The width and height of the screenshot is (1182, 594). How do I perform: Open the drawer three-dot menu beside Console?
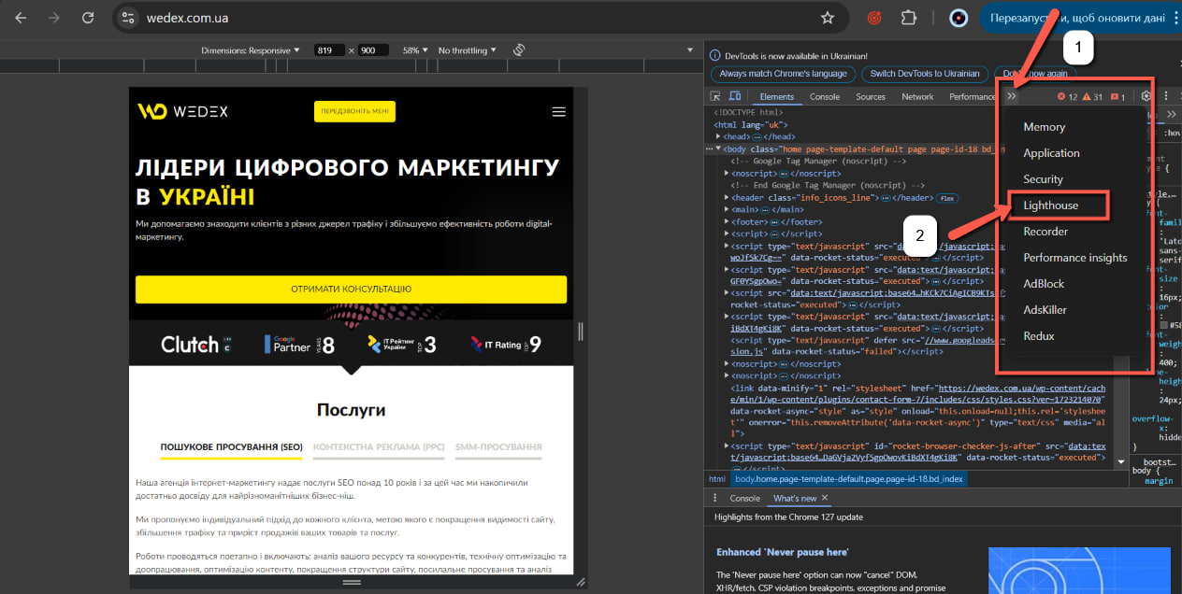714,498
